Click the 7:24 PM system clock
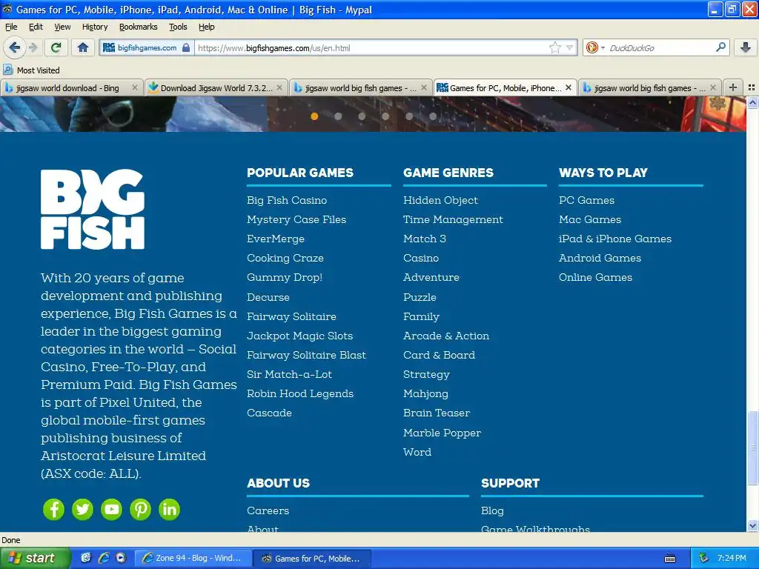The height and width of the screenshot is (569, 759). pos(732,558)
